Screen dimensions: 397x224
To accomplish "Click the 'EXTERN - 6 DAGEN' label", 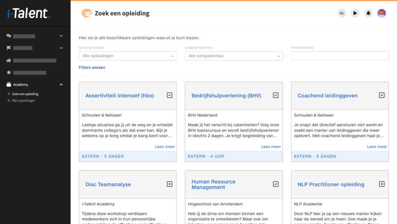I will (x=315, y=156).
